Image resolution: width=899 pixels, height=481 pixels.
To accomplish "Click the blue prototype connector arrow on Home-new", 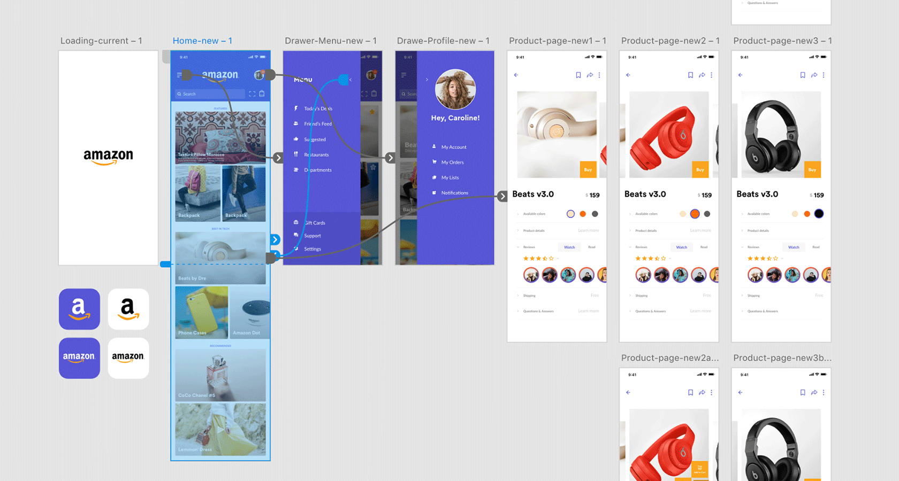I will click(x=275, y=240).
